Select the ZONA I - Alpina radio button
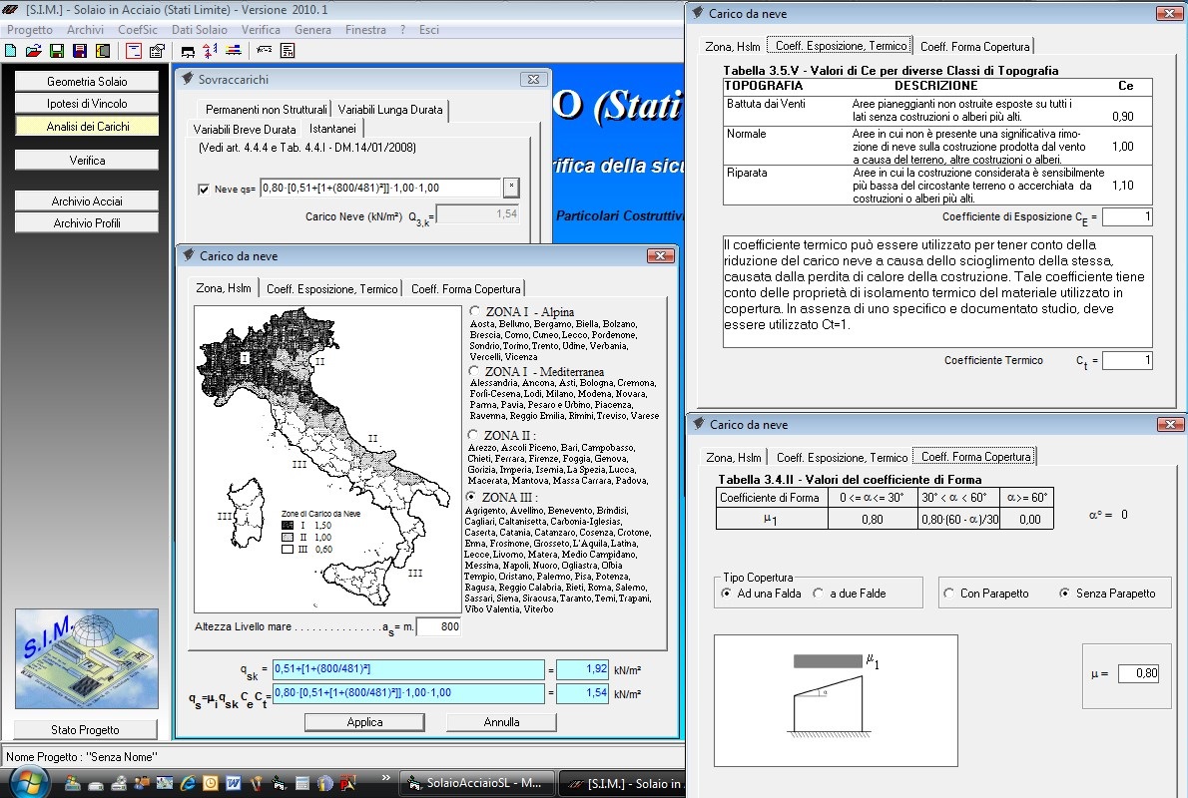This screenshot has height=798, width=1188. pyautogui.click(x=475, y=311)
